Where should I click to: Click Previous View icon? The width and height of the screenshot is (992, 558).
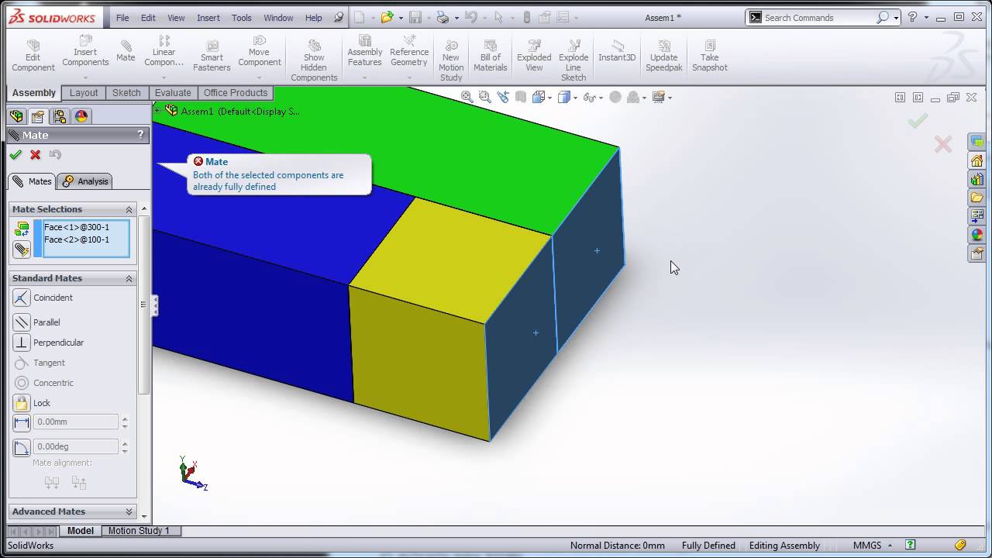[503, 97]
